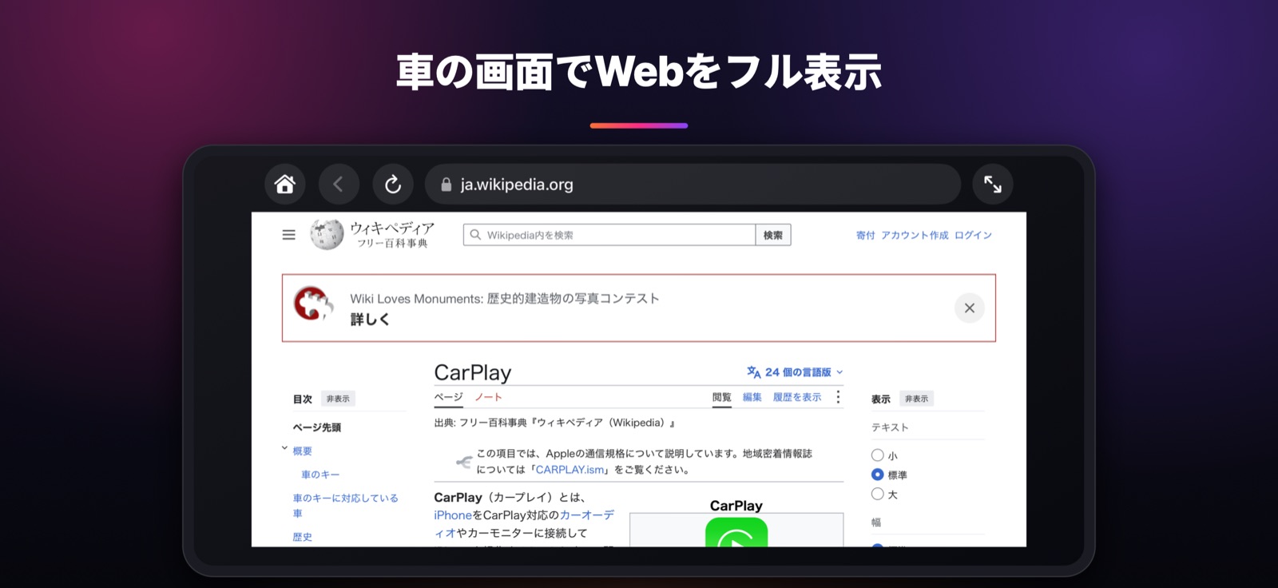
Task: Switch to the ページ tab
Action: 449,397
